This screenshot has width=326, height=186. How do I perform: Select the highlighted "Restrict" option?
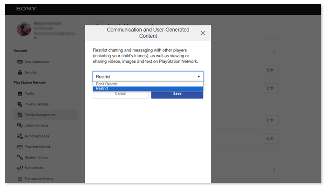(148, 88)
